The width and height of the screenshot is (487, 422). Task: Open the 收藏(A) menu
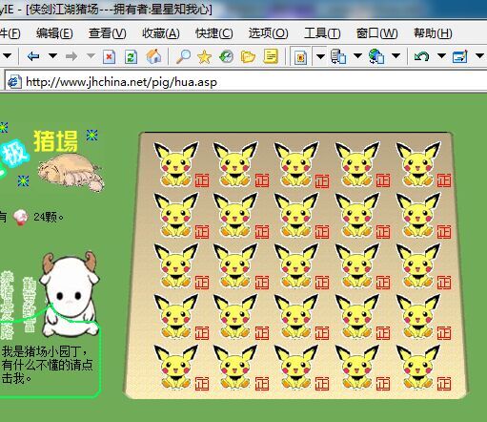click(161, 33)
